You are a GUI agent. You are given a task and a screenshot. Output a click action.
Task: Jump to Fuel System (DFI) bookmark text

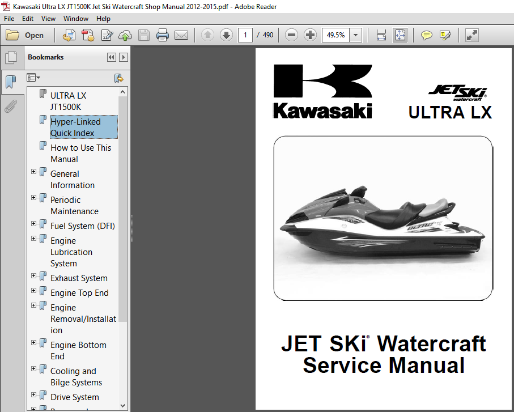(x=83, y=226)
